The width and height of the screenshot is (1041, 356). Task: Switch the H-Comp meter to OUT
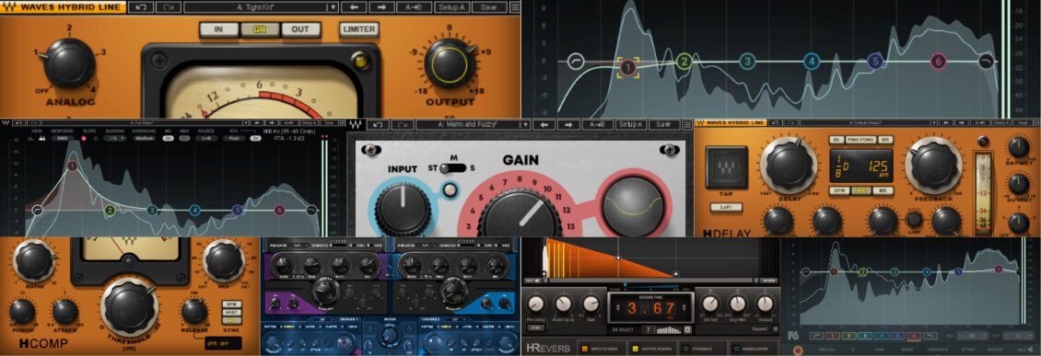300,29
